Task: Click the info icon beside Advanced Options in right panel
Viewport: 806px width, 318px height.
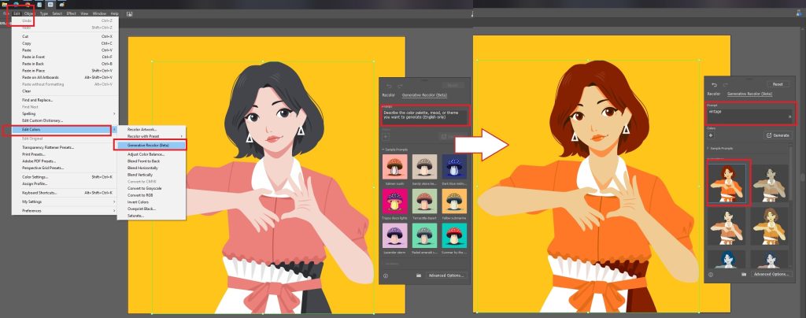Action: [x=711, y=275]
